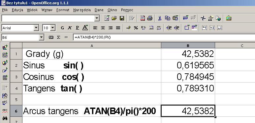Open the Format menu
This screenshot has height=123, width=255.
63,10
